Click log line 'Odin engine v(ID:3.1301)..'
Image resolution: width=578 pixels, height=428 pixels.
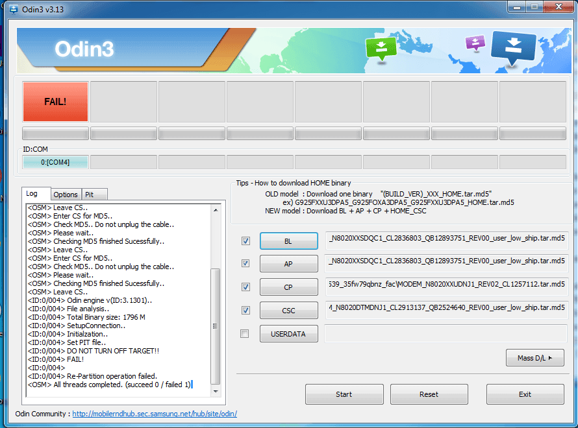click(90, 300)
